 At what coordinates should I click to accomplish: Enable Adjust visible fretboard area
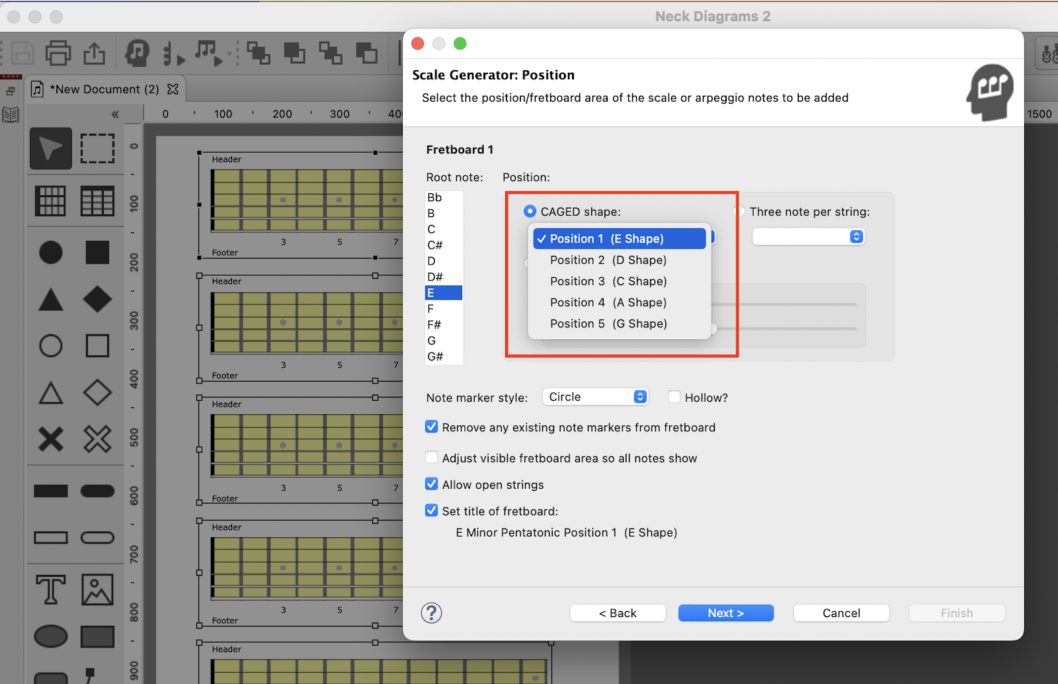(431, 457)
